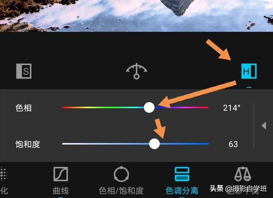This screenshot has width=273, height=198.
Task: Click the 饱和度 label
Action: 28,144
